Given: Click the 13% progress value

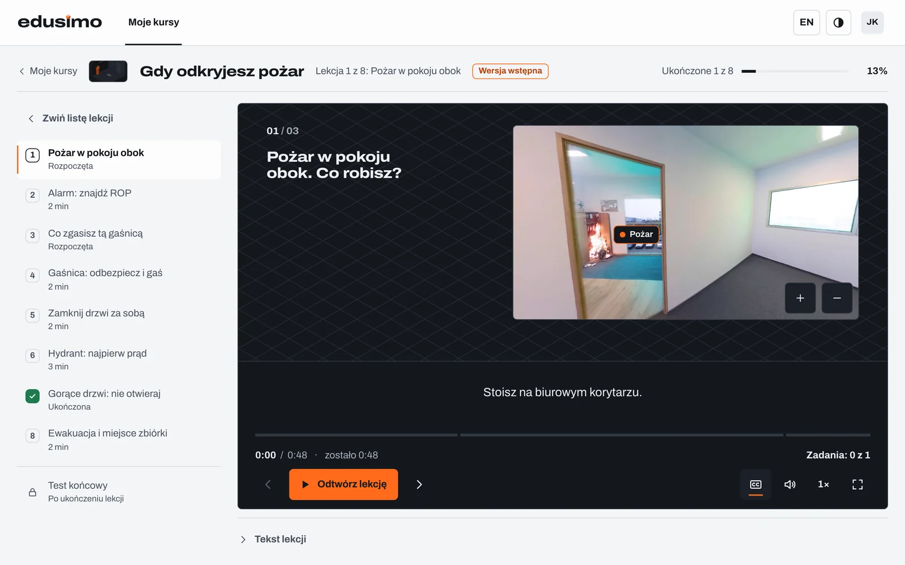Looking at the screenshot, I should [877, 71].
